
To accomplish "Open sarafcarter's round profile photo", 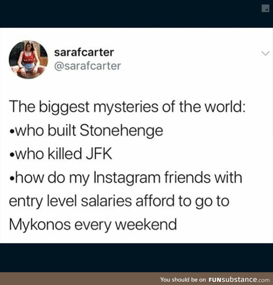I will click(28, 60).
